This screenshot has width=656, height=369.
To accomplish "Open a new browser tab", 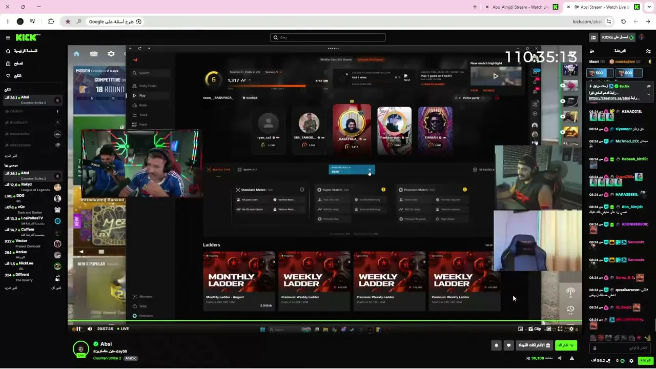I will [475, 7].
